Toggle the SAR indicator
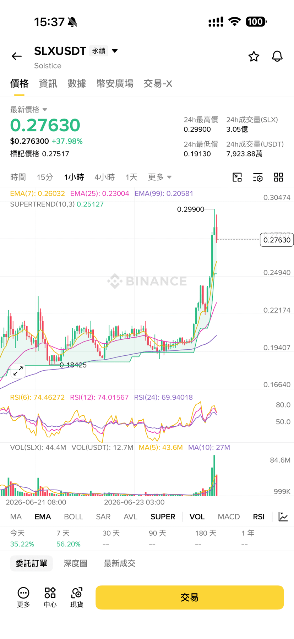Screen dimensions: 294x639 (103, 517)
